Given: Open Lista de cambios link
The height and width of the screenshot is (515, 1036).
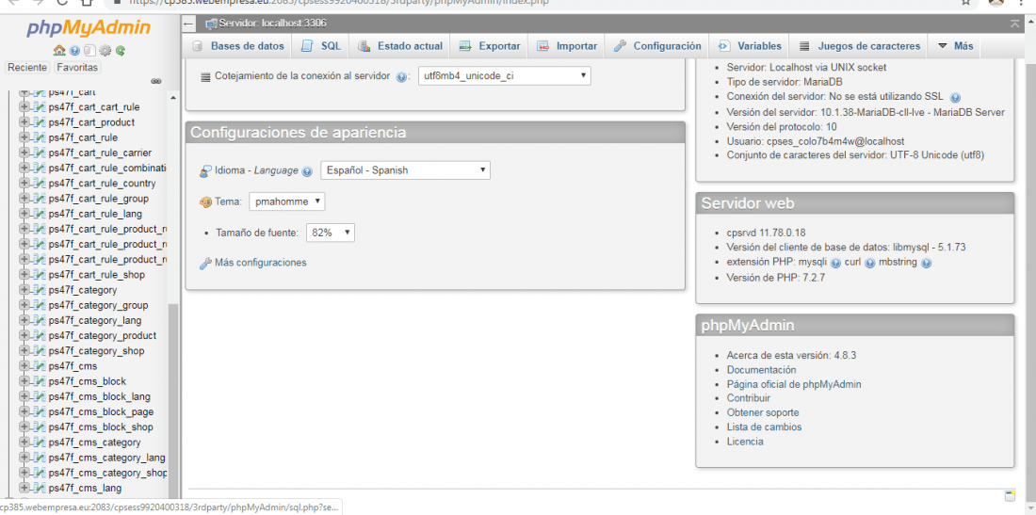Looking at the screenshot, I should (764, 427).
